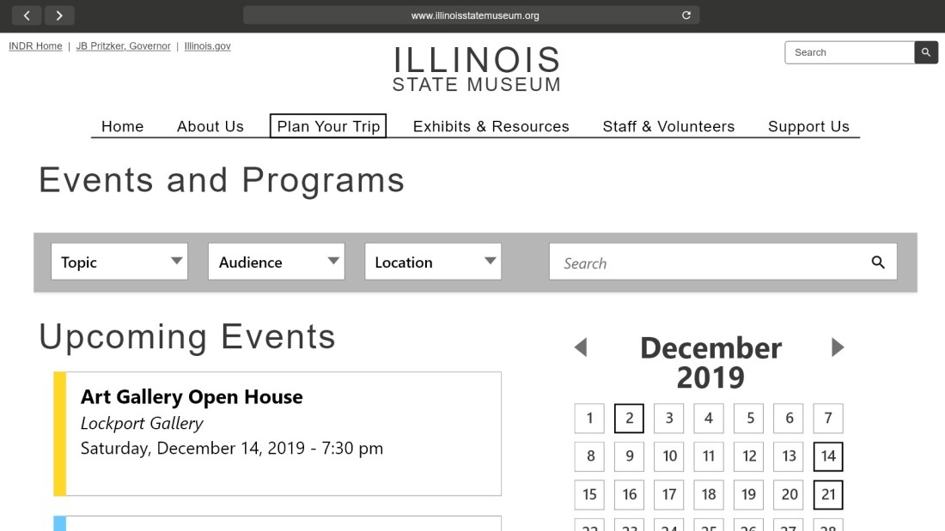Click the INDR Home link
Image resolution: width=945 pixels, height=531 pixels.
[x=35, y=46]
